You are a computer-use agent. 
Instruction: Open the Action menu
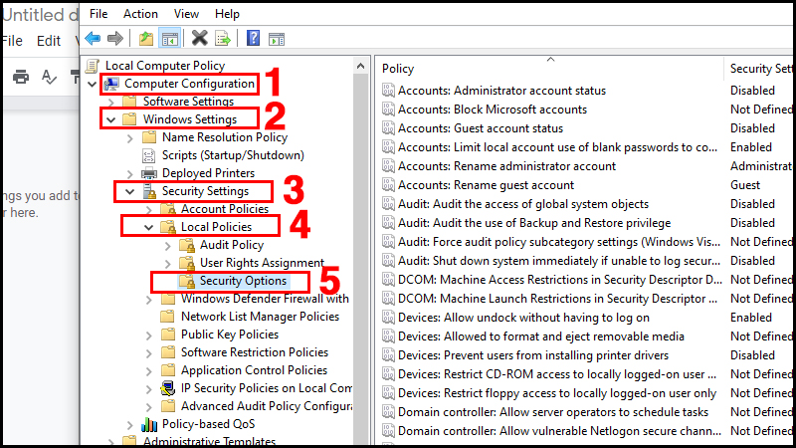pos(140,14)
